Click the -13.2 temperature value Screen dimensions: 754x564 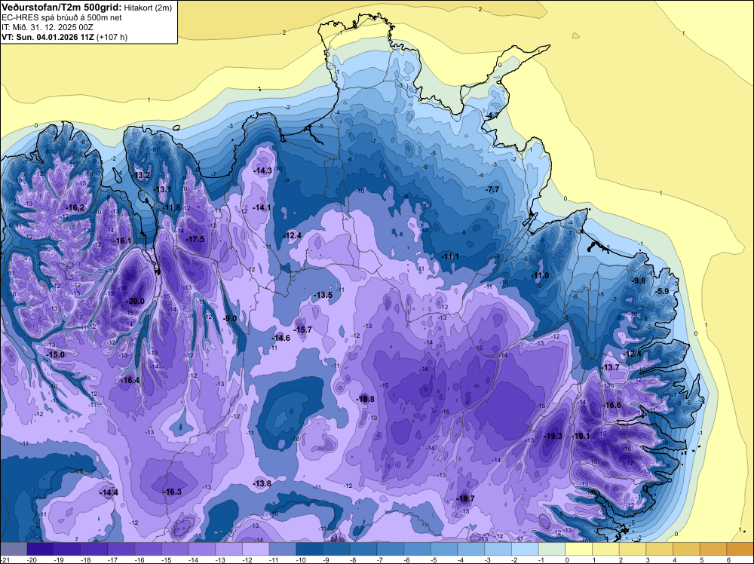[141, 175]
